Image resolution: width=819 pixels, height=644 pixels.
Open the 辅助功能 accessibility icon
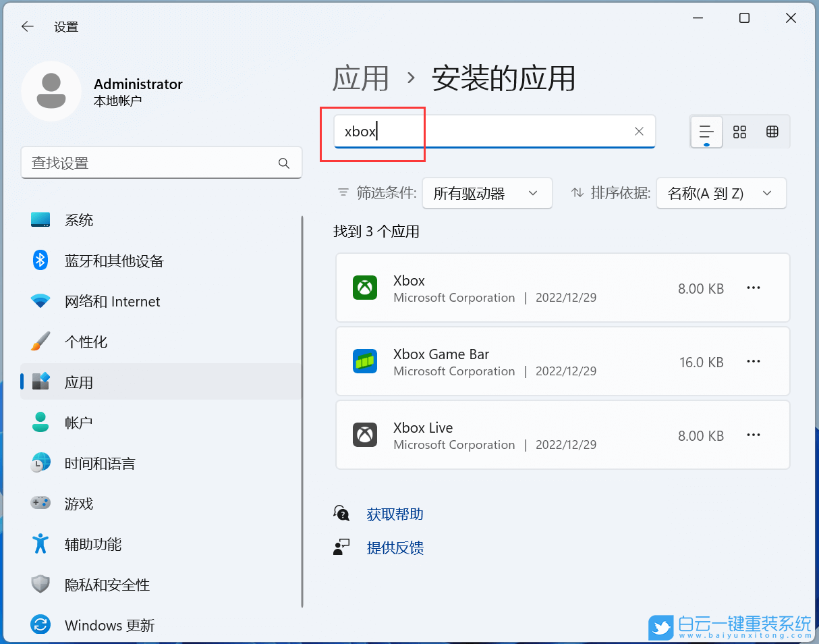(x=40, y=543)
